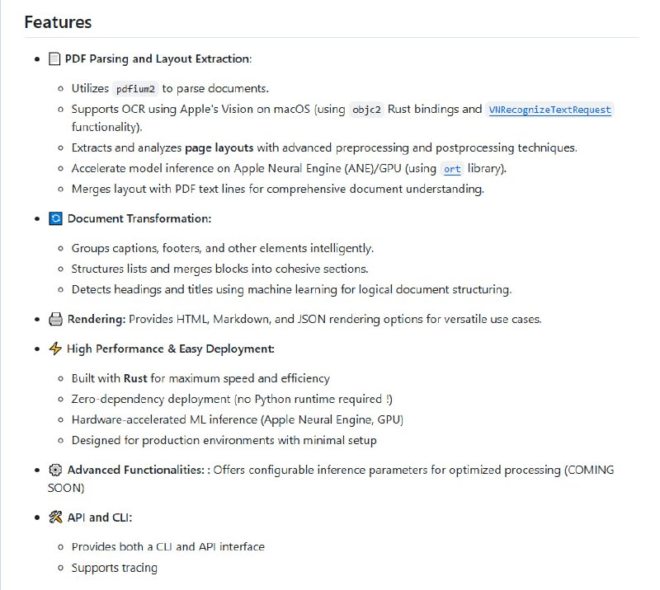Click the 'High Performance & Easy Deployment' title

(x=170, y=349)
